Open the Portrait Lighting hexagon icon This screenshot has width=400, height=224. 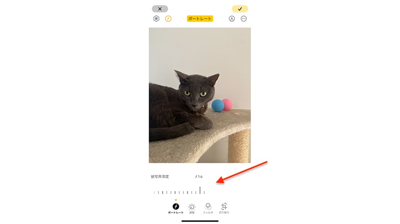[x=156, y=19]
